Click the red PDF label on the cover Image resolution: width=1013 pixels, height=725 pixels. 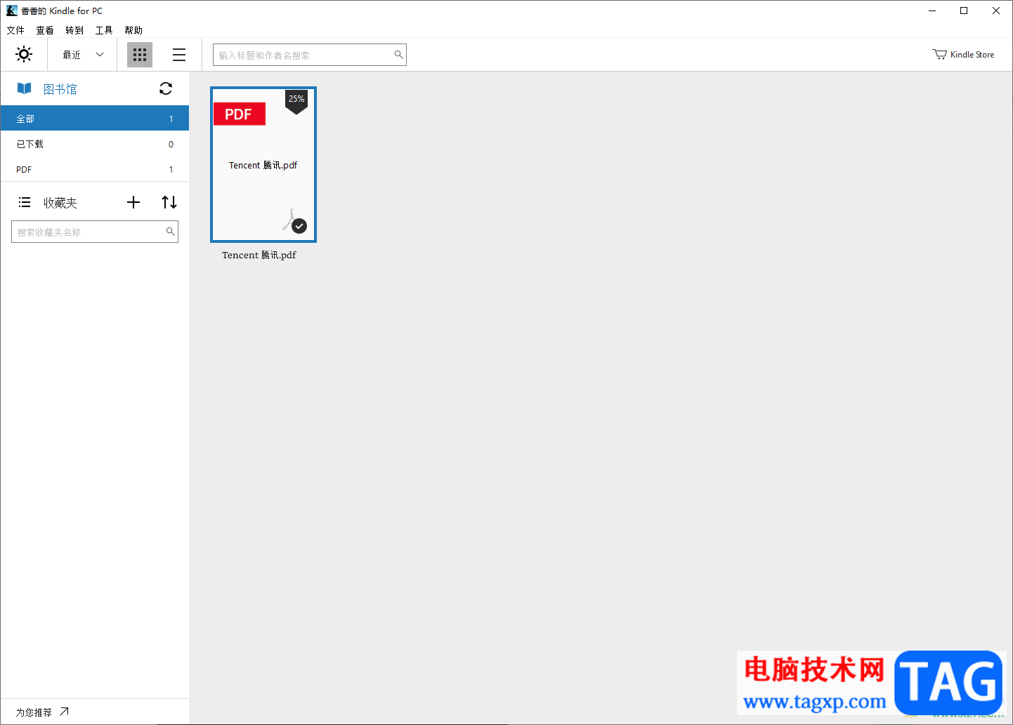240,114
